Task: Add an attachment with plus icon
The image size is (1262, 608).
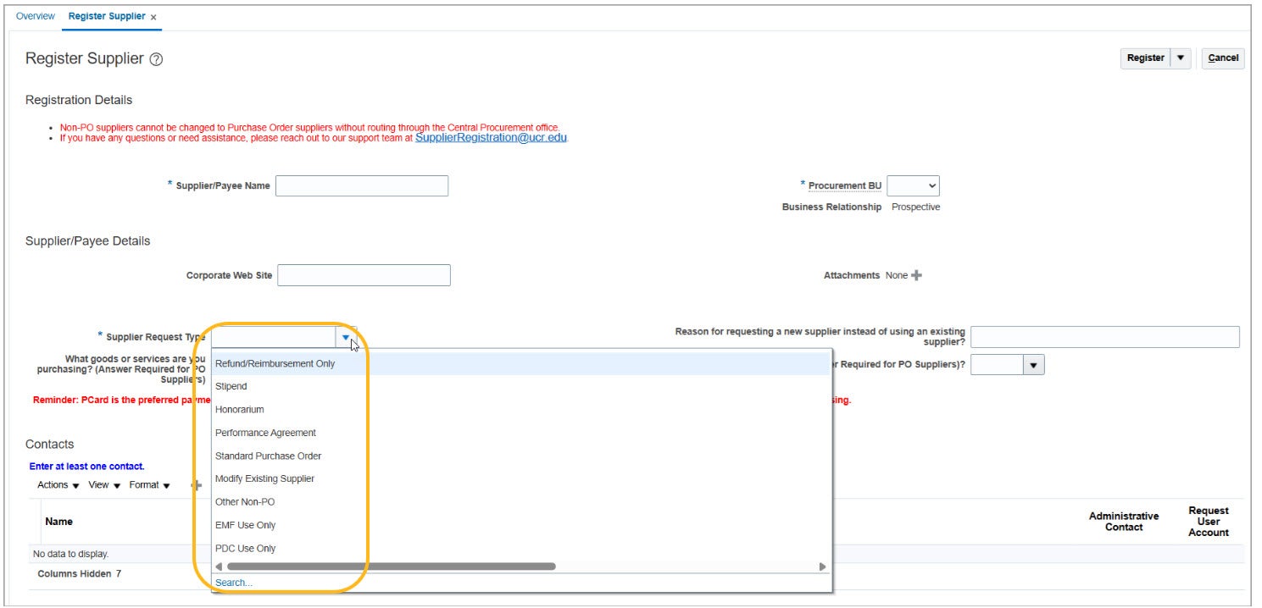Action: [916, 275]
